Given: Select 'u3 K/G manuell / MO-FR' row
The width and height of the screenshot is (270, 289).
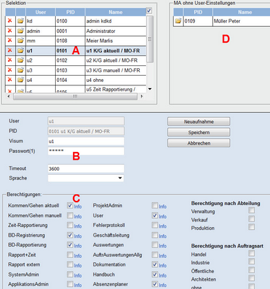Looking at the screenshot, I should (x=76, y=70).
